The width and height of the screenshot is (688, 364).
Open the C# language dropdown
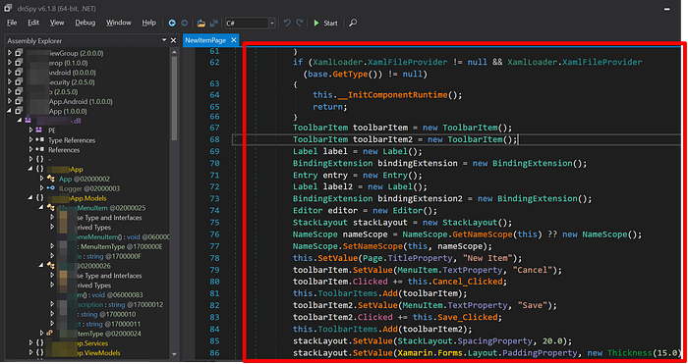pyautogui.click(x=272, y=23)
